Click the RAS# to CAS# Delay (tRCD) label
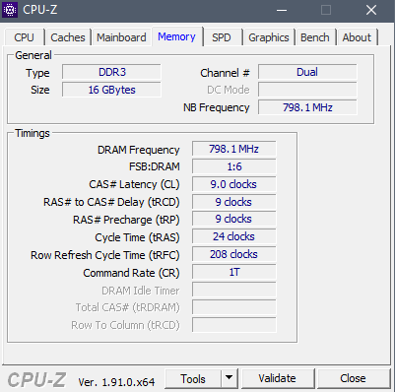This screenshot has width=395, height=392. (x=111, y=202)
